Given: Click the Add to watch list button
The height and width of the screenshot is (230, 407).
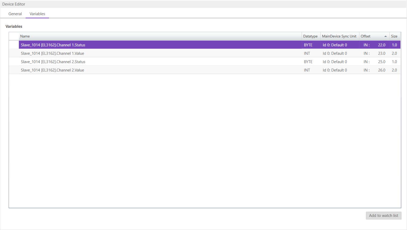Looking at the screenshot, I should point(383,216).
